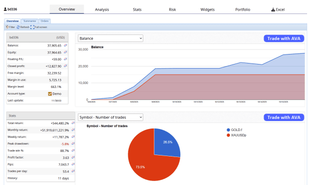Click the chart icon beside Balance value
Viewport: 312px width, 185px height.
pyautogui.click(x=65, y=45)
